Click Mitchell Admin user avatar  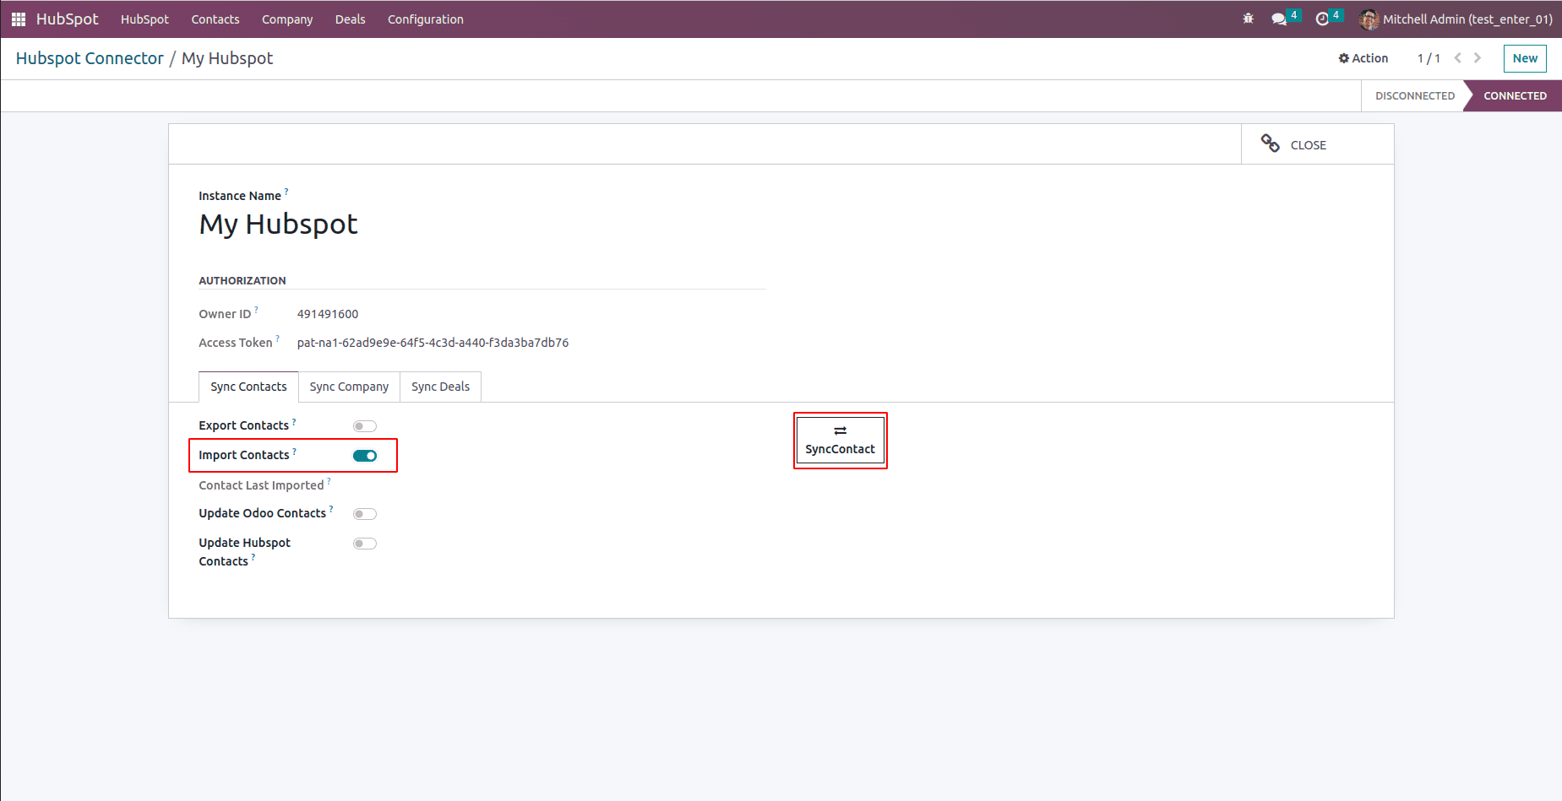click(1369, 19)
